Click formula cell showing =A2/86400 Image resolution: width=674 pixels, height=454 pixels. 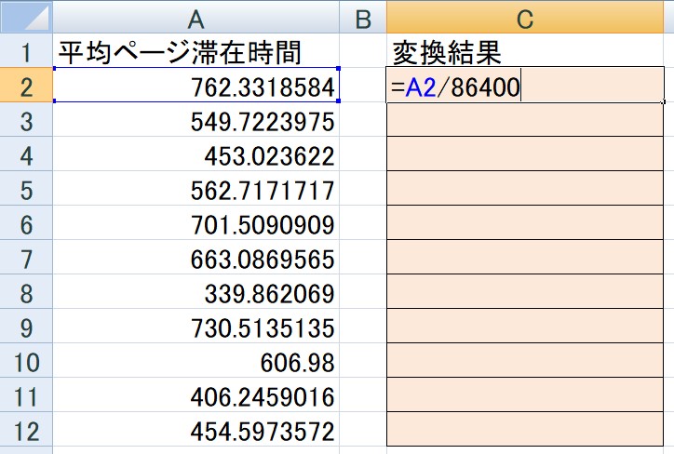(x=526, y=87)
